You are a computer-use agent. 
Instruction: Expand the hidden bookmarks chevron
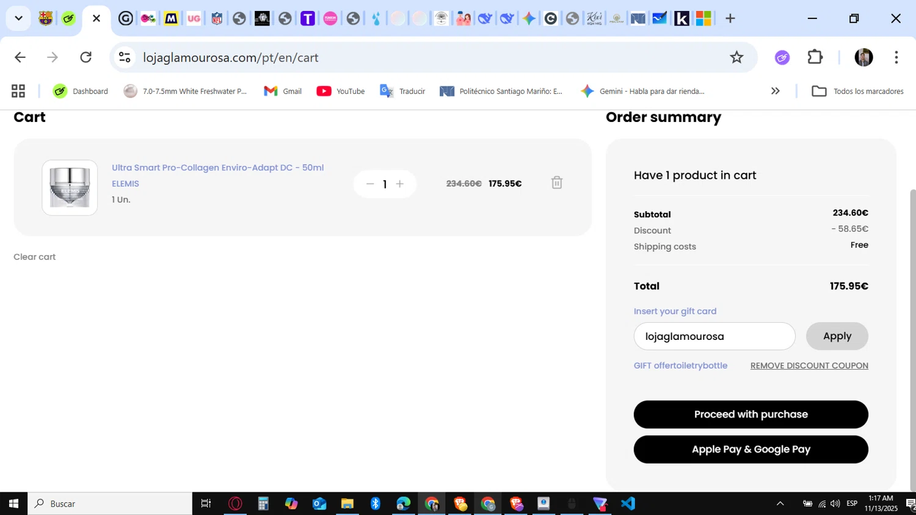click(x=776, y=91)
